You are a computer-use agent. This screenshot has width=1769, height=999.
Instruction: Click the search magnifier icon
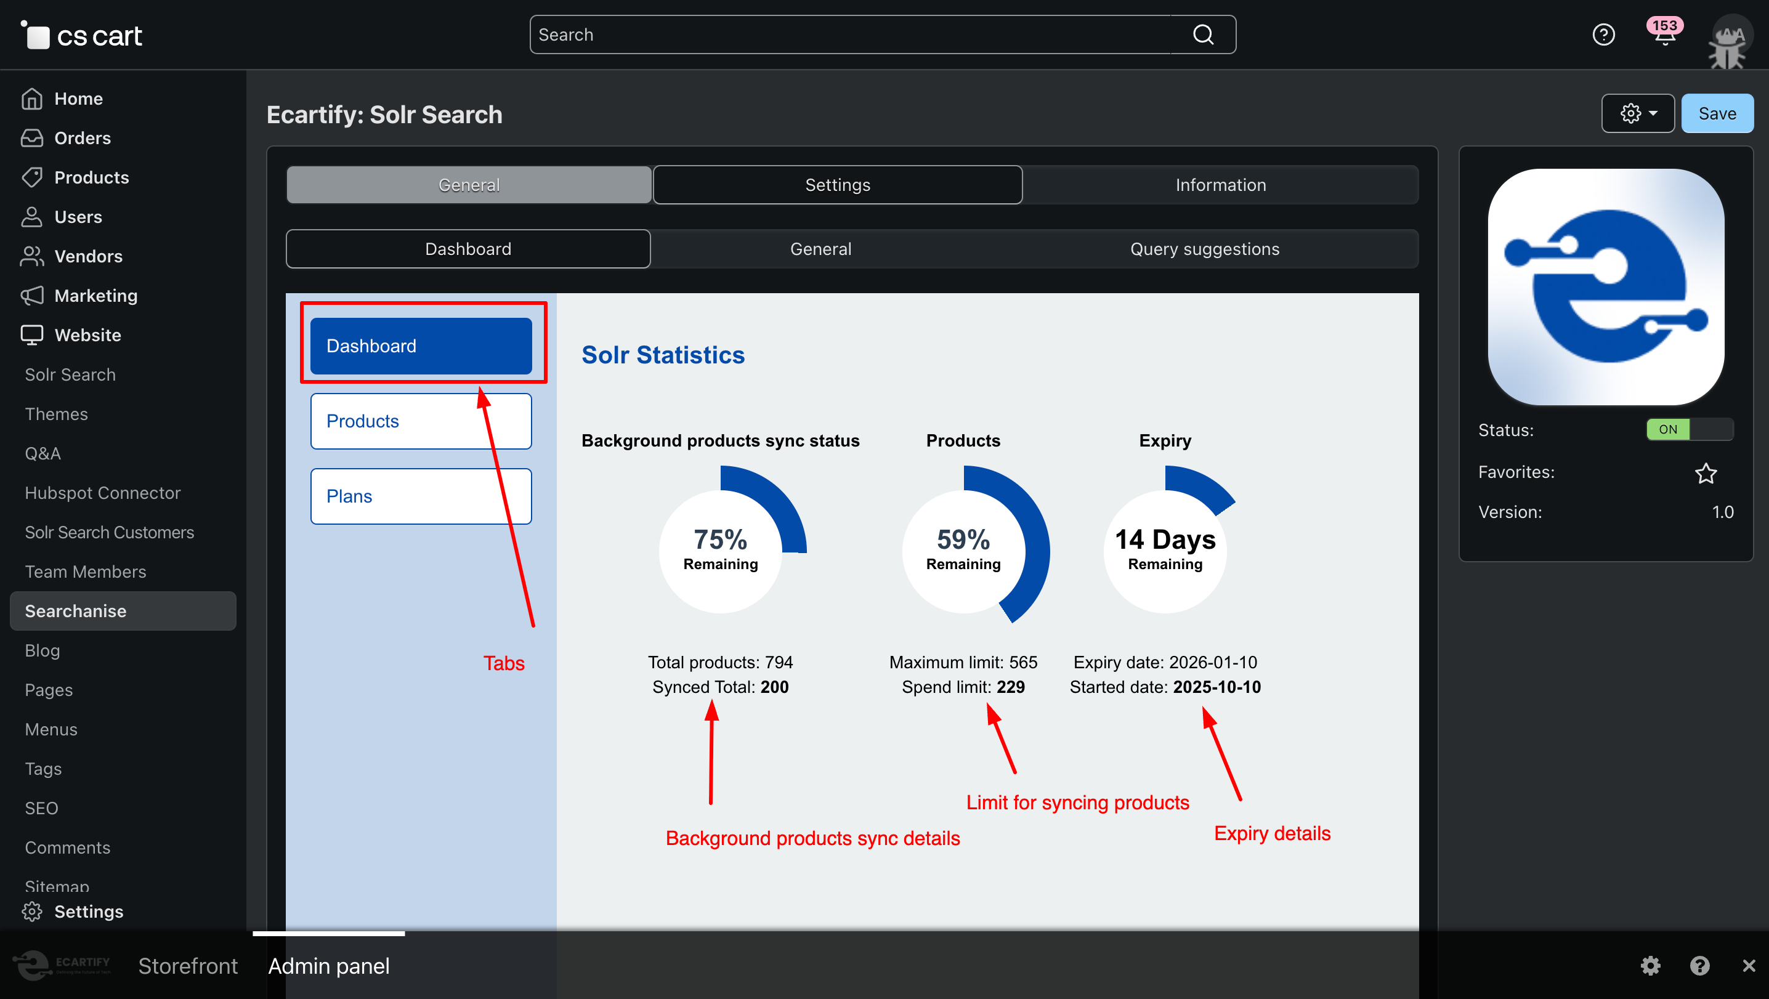(1203, 34)
